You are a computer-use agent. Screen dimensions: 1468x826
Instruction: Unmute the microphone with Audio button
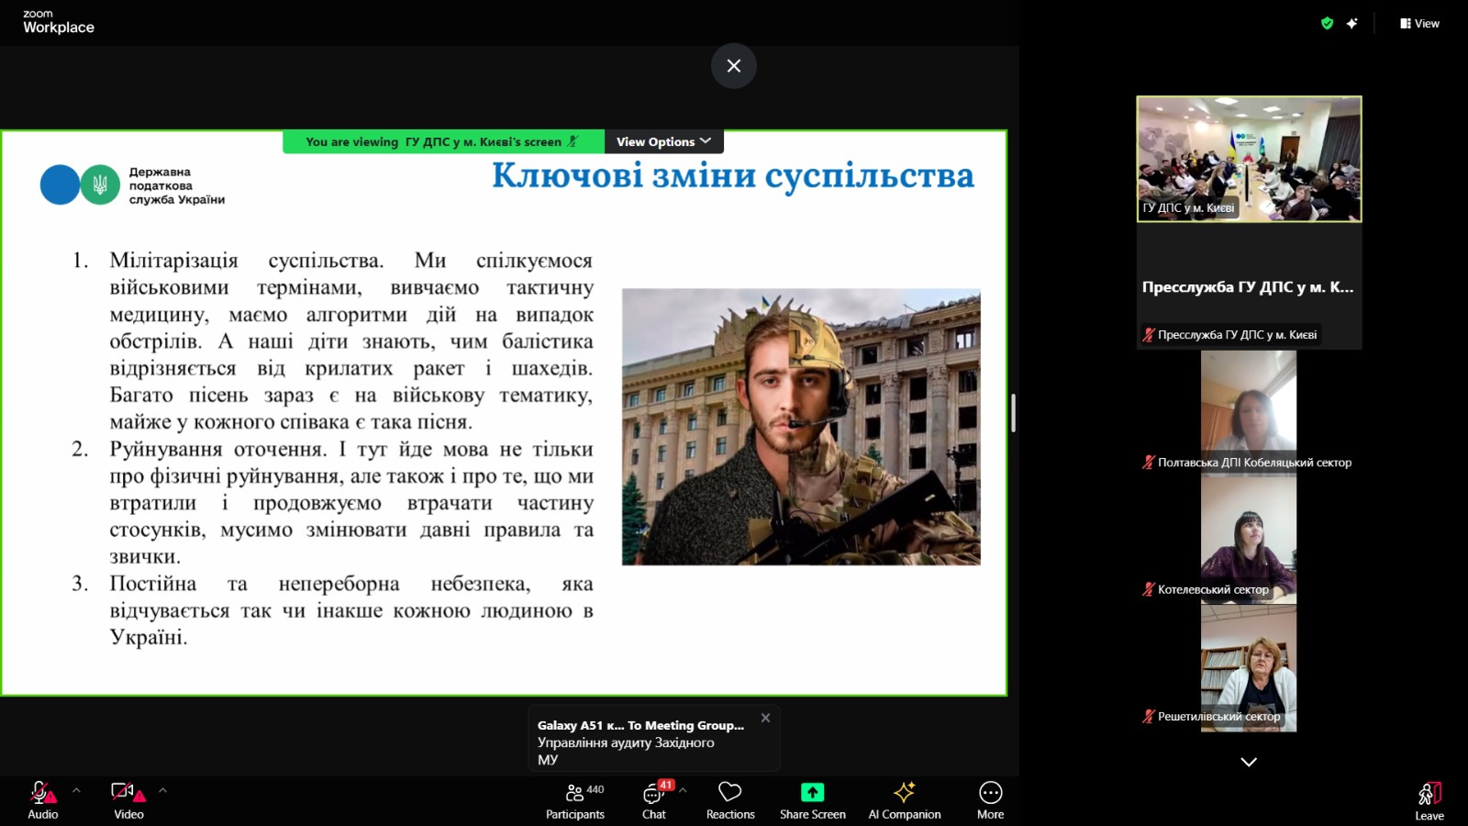(42, 799)
